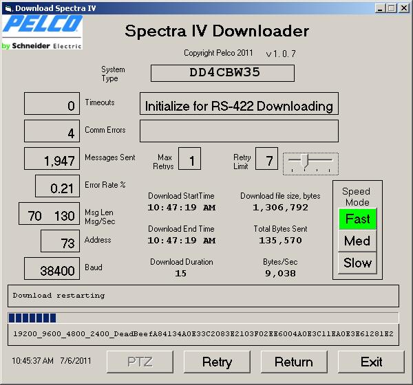Click the download progress bar
This screenshot has width=413, height=385.
[x=203, y=318]
